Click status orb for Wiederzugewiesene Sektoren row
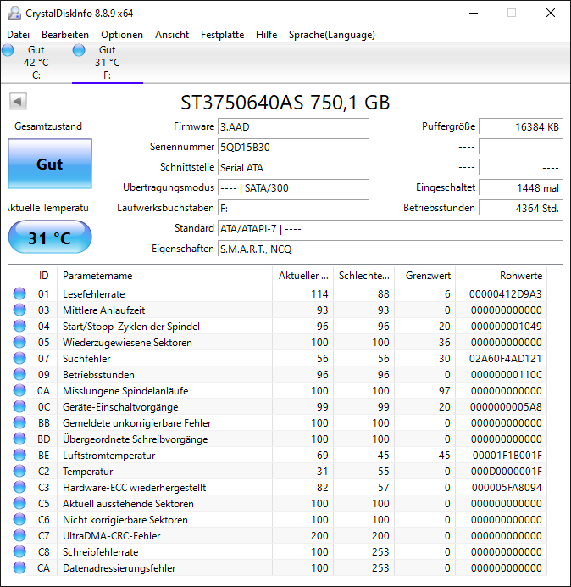 [x=19, y=342]
